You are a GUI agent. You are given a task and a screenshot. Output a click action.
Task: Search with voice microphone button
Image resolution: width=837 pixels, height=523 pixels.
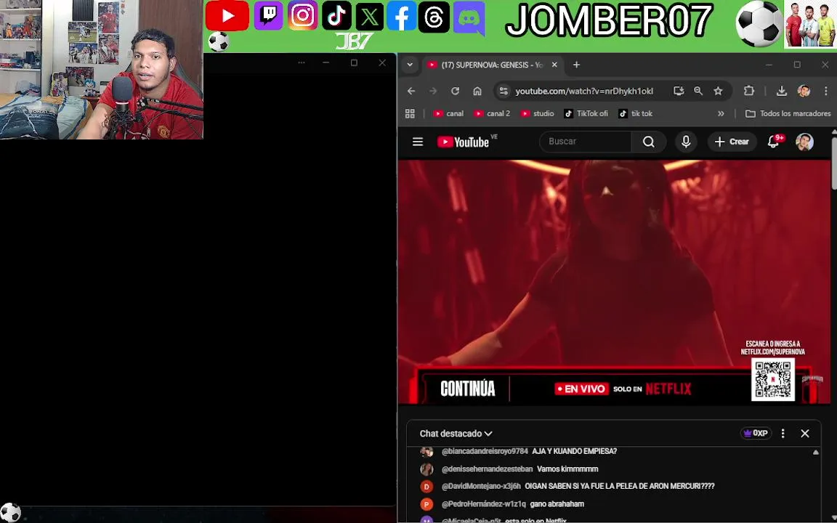point(686,142)
